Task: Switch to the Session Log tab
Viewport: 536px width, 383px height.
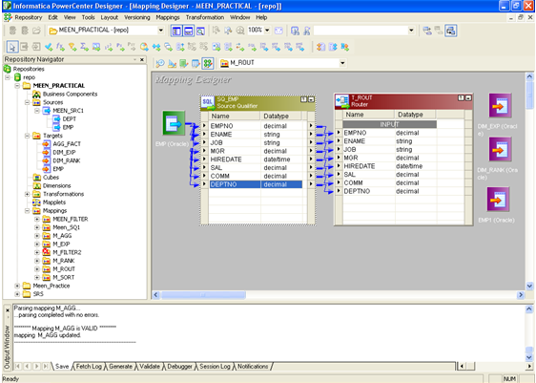Action: 215,367
